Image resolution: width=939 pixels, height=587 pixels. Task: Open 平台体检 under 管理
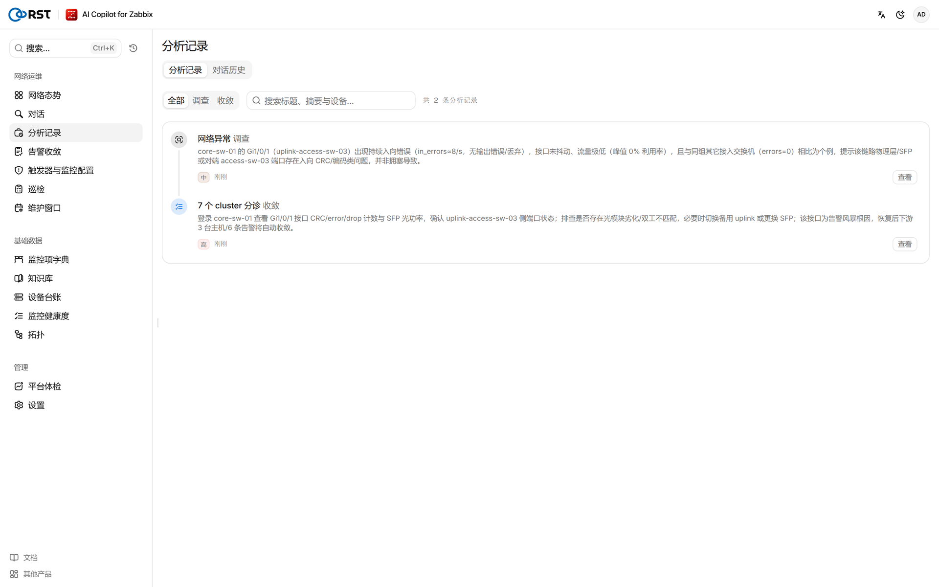76,386
